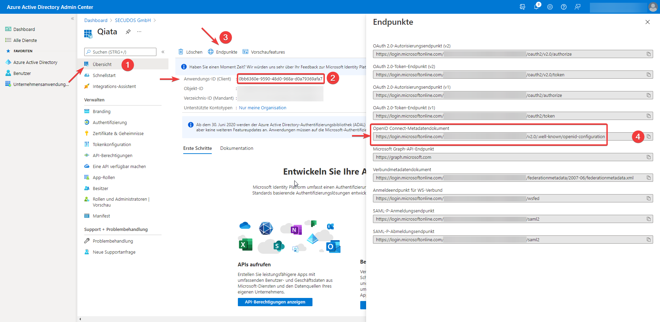Viewport: 660px width, 322px height.
Task: Click the Suchen (STRG+/) search field
Action: (120, 52)
